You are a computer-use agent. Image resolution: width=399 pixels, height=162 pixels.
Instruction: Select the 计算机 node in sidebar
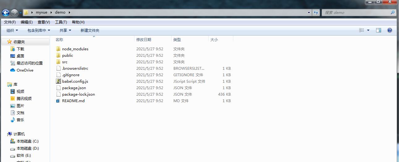point(19,134)
